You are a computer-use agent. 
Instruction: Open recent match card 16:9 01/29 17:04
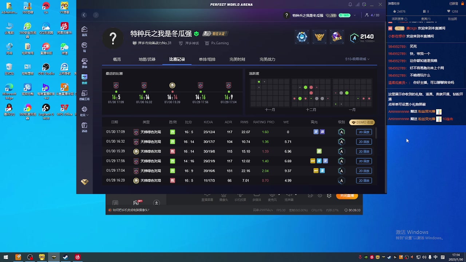pyautogui.click(x=228, y=93)
